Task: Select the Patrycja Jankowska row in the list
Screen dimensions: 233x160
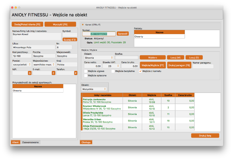Action: pyautogui.click(x=102, y=101)
